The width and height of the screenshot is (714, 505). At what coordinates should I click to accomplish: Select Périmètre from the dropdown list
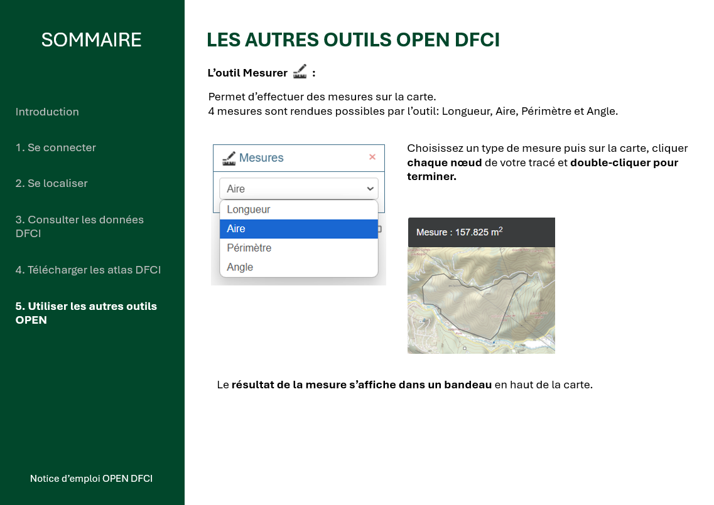(x=299, y=248)
